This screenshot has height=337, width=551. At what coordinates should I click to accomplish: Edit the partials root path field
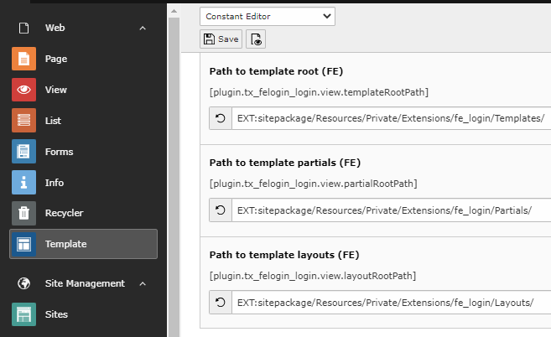point(391,210)
